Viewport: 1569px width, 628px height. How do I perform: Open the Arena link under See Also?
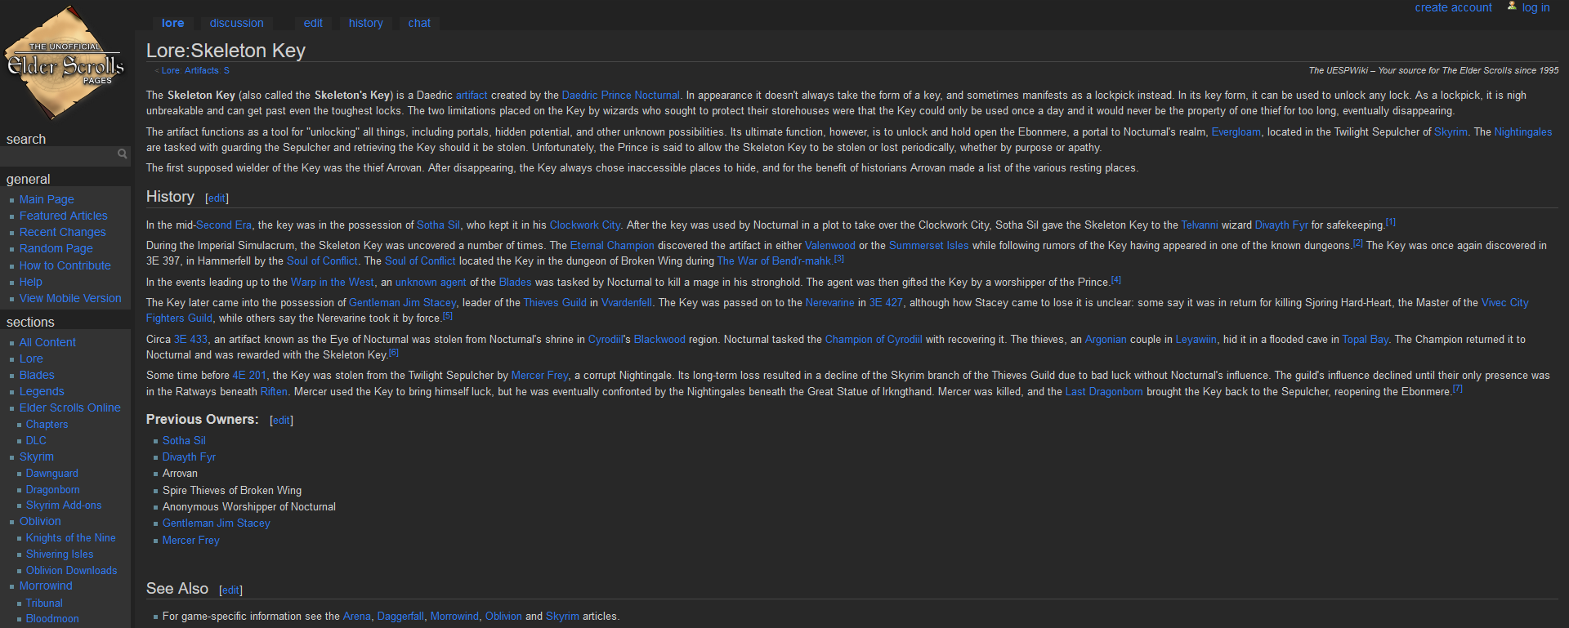(x=356, y=617)
